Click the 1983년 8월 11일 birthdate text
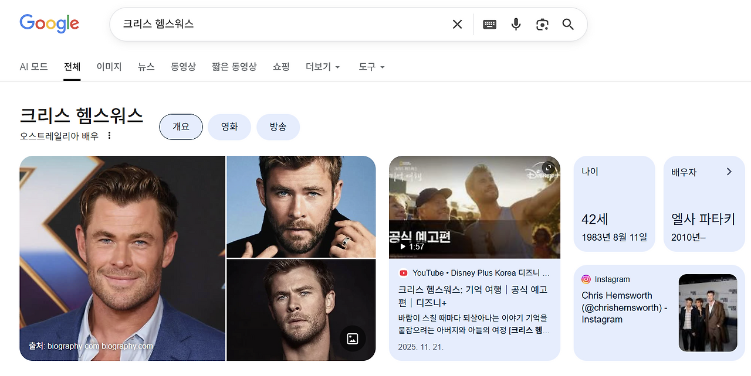The image size is (751, 376). pos(614,237)
